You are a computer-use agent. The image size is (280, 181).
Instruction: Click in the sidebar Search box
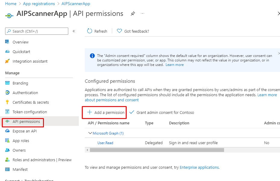point(37,31)
